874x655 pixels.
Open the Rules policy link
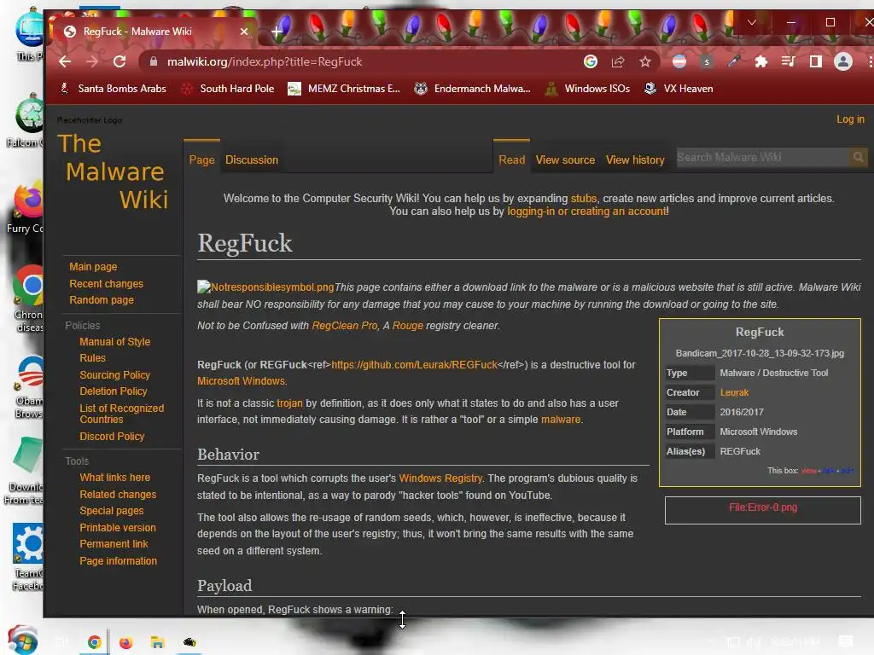[x=92, y=357]
